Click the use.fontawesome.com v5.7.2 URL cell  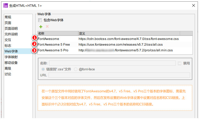click(121, 45)
